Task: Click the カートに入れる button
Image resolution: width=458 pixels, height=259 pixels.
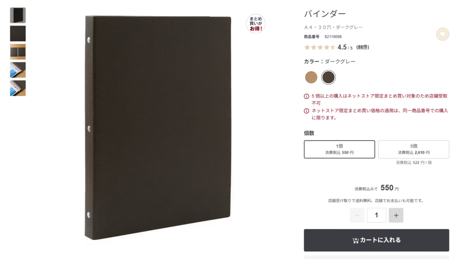Action: pyautogui.click(x=377, y=240)
